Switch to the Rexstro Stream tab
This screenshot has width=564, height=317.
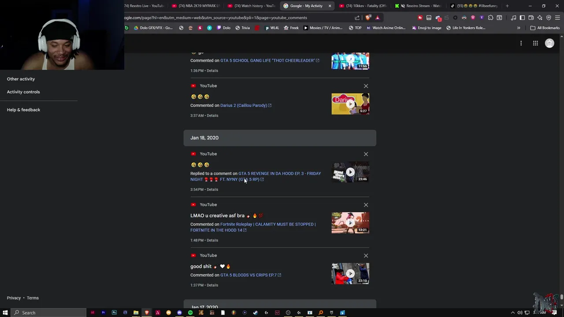point(419,6)
